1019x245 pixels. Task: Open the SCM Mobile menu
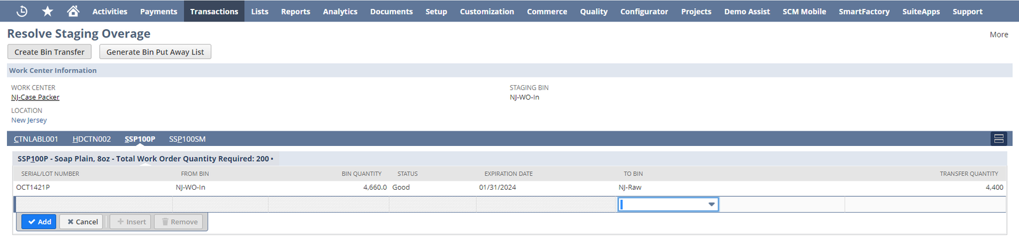pos(804,11)
